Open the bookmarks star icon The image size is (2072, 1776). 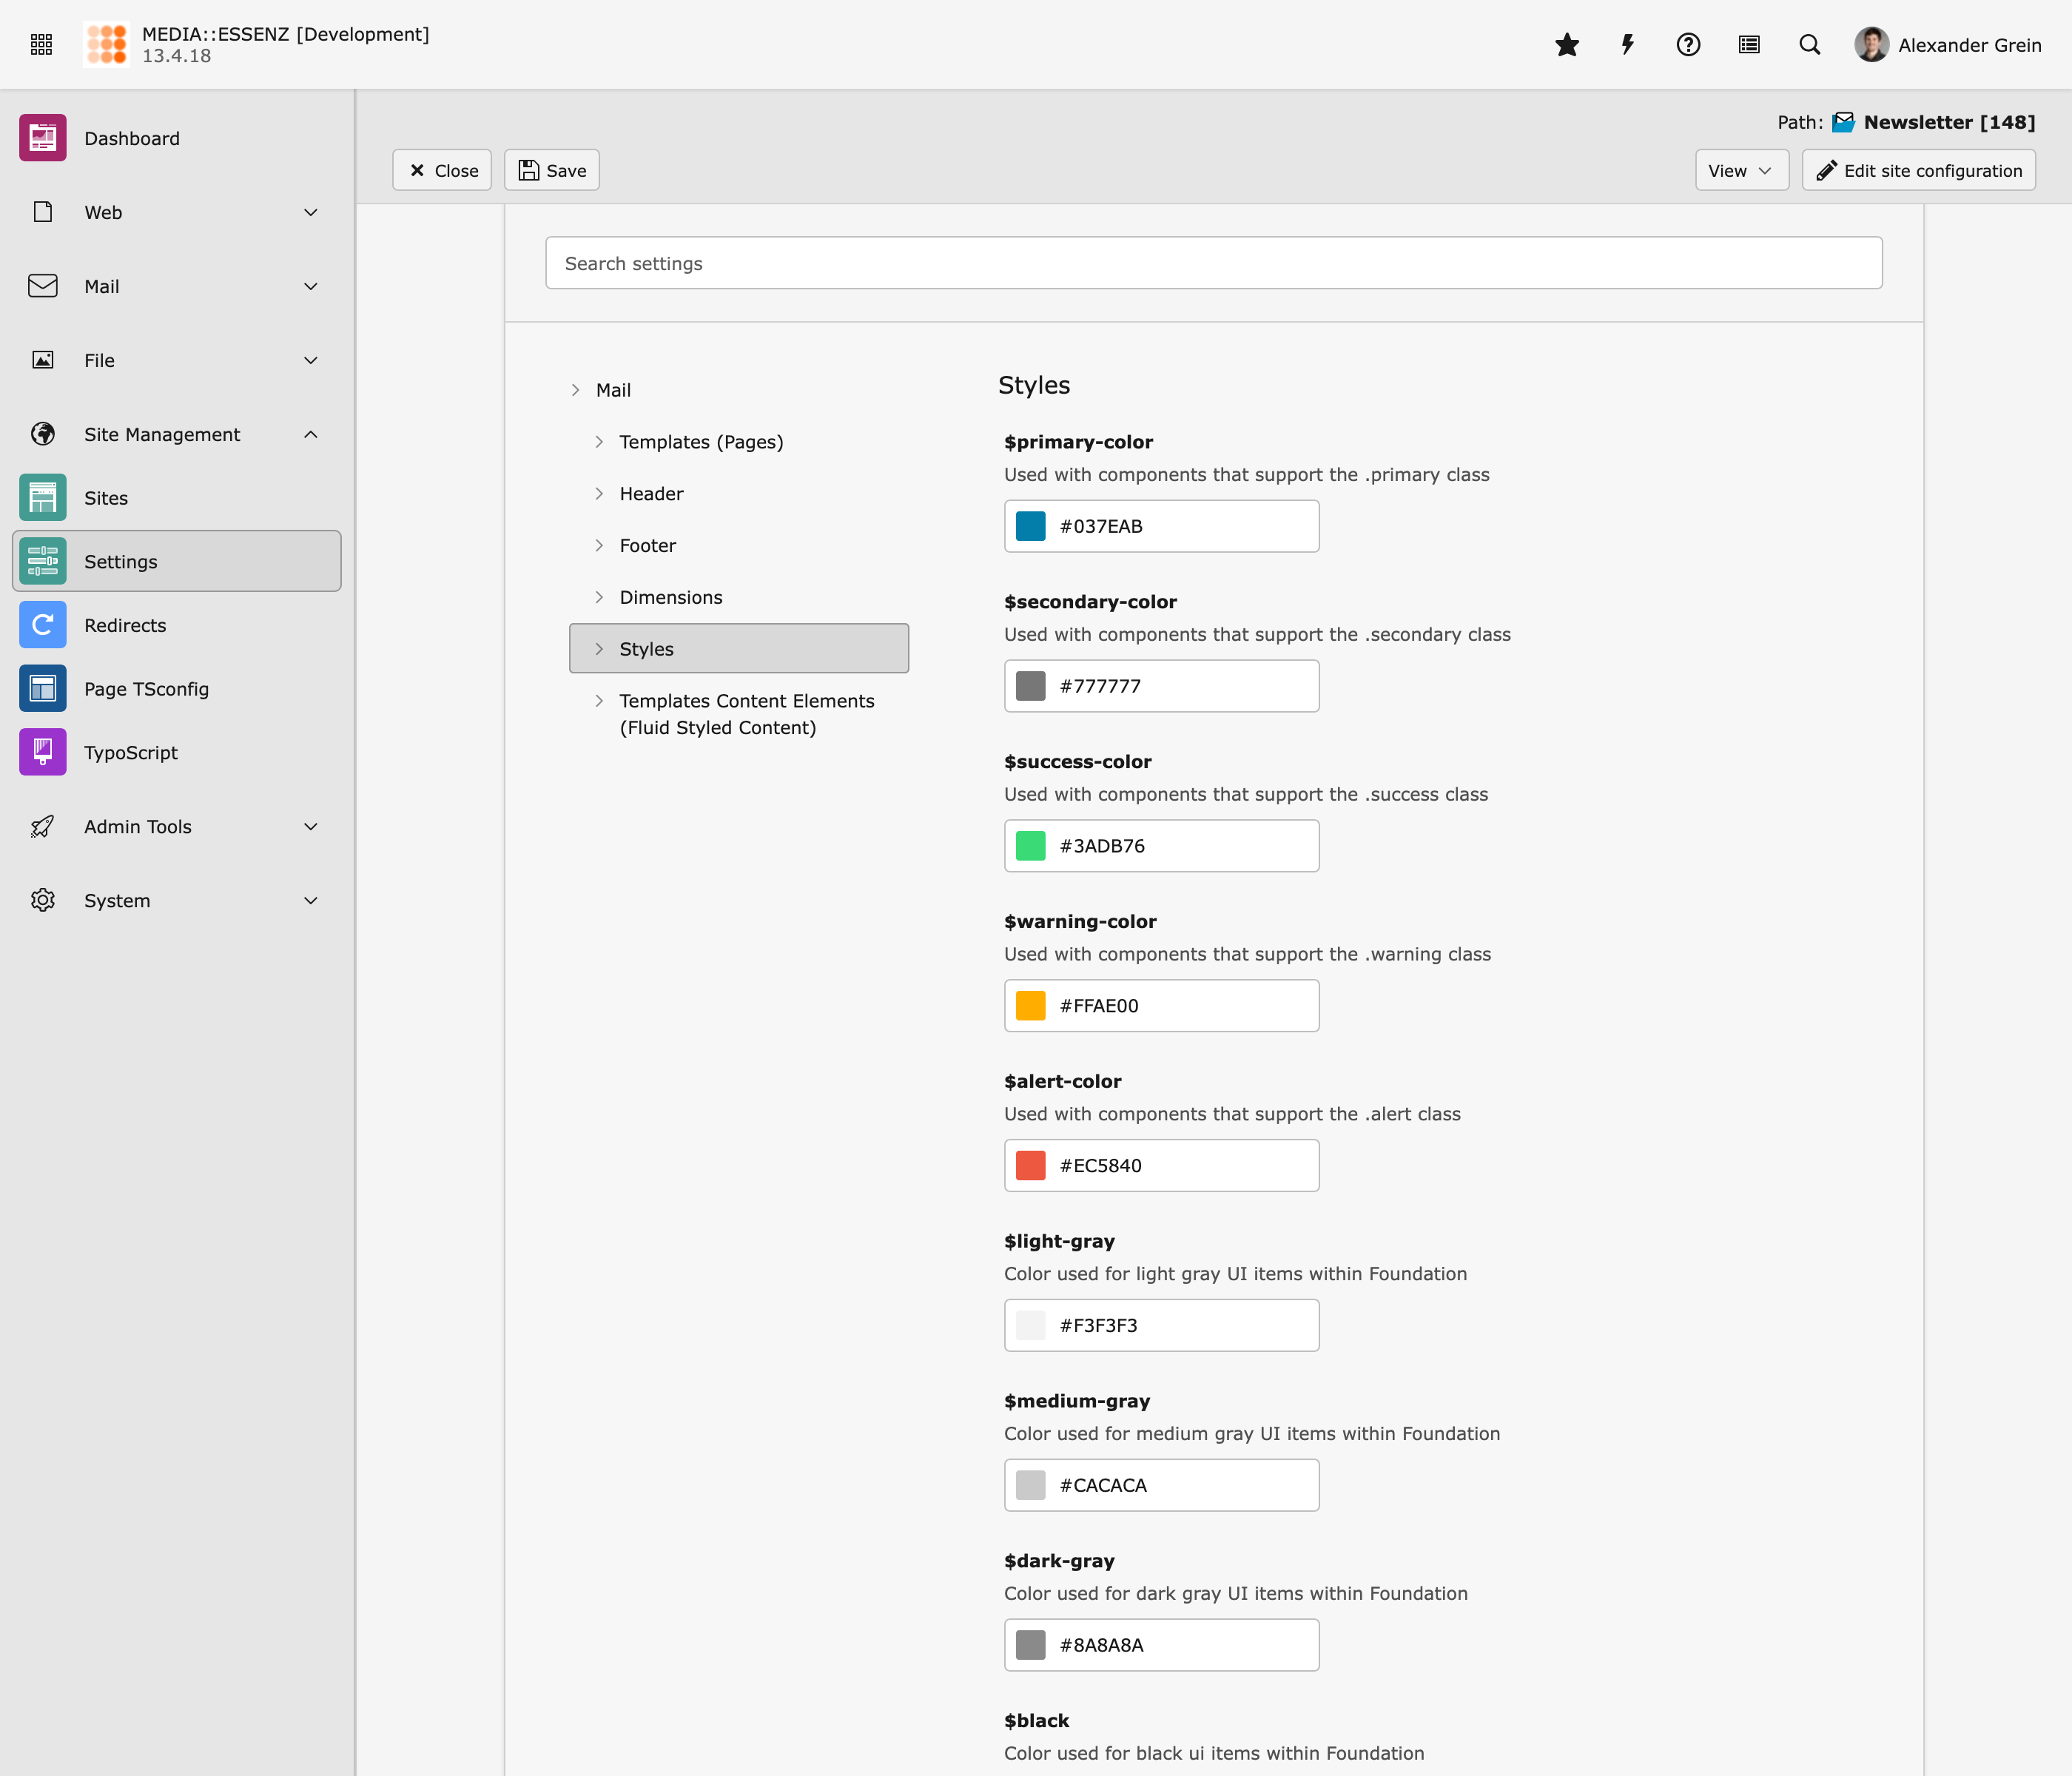tap(1567, 45)
